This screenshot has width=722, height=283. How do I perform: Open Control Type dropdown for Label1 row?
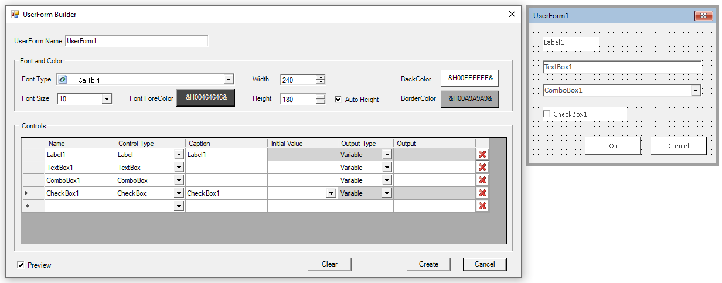[179, 155]
